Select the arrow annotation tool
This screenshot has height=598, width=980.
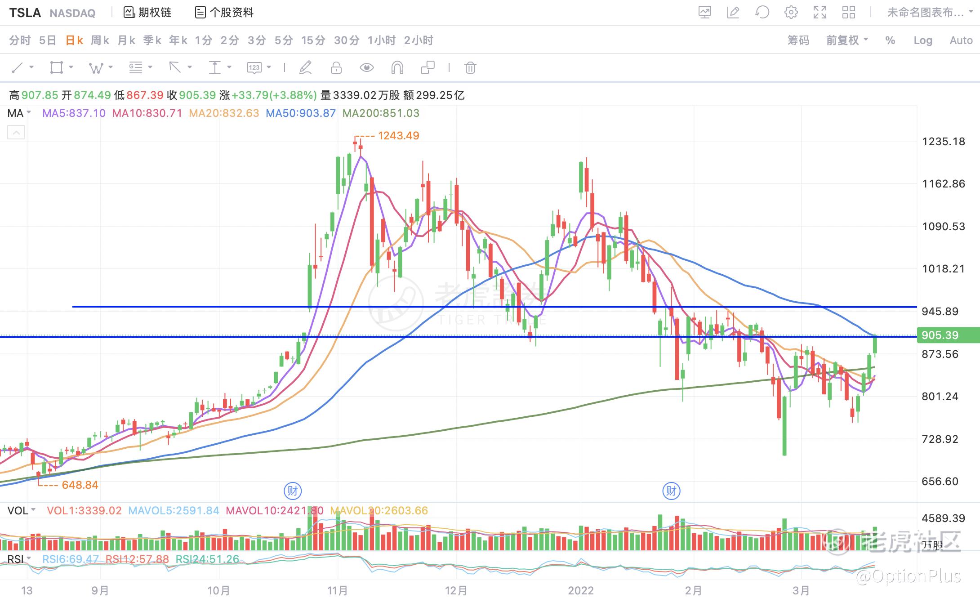tap(175, 68)
